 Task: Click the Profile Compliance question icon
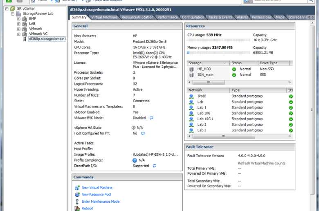135,160
